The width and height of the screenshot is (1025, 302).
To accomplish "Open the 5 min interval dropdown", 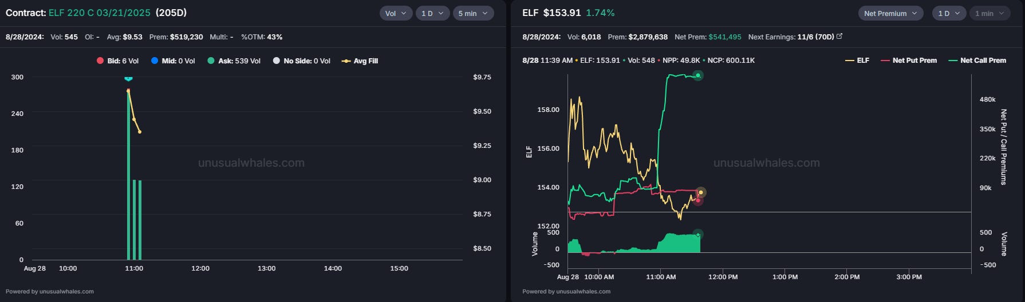I will [473, 13].
